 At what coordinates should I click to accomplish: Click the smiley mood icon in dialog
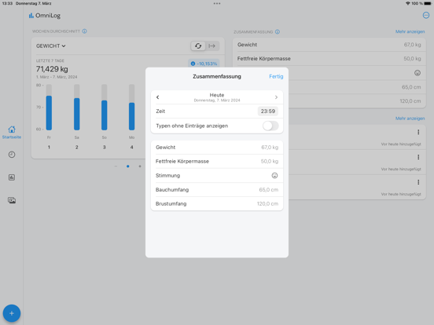(x=274, y=176)
